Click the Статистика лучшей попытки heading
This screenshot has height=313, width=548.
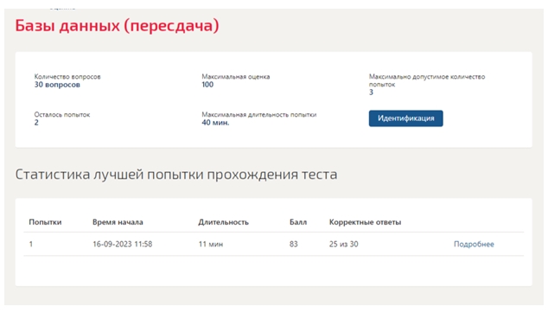[x=176, y=174]
